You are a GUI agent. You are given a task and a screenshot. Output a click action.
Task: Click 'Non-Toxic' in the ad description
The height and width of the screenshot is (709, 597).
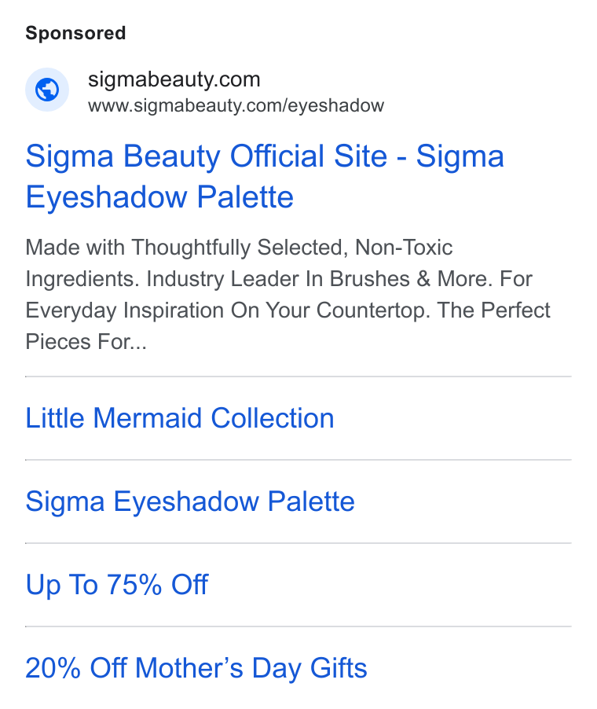(x=404, y=248)
